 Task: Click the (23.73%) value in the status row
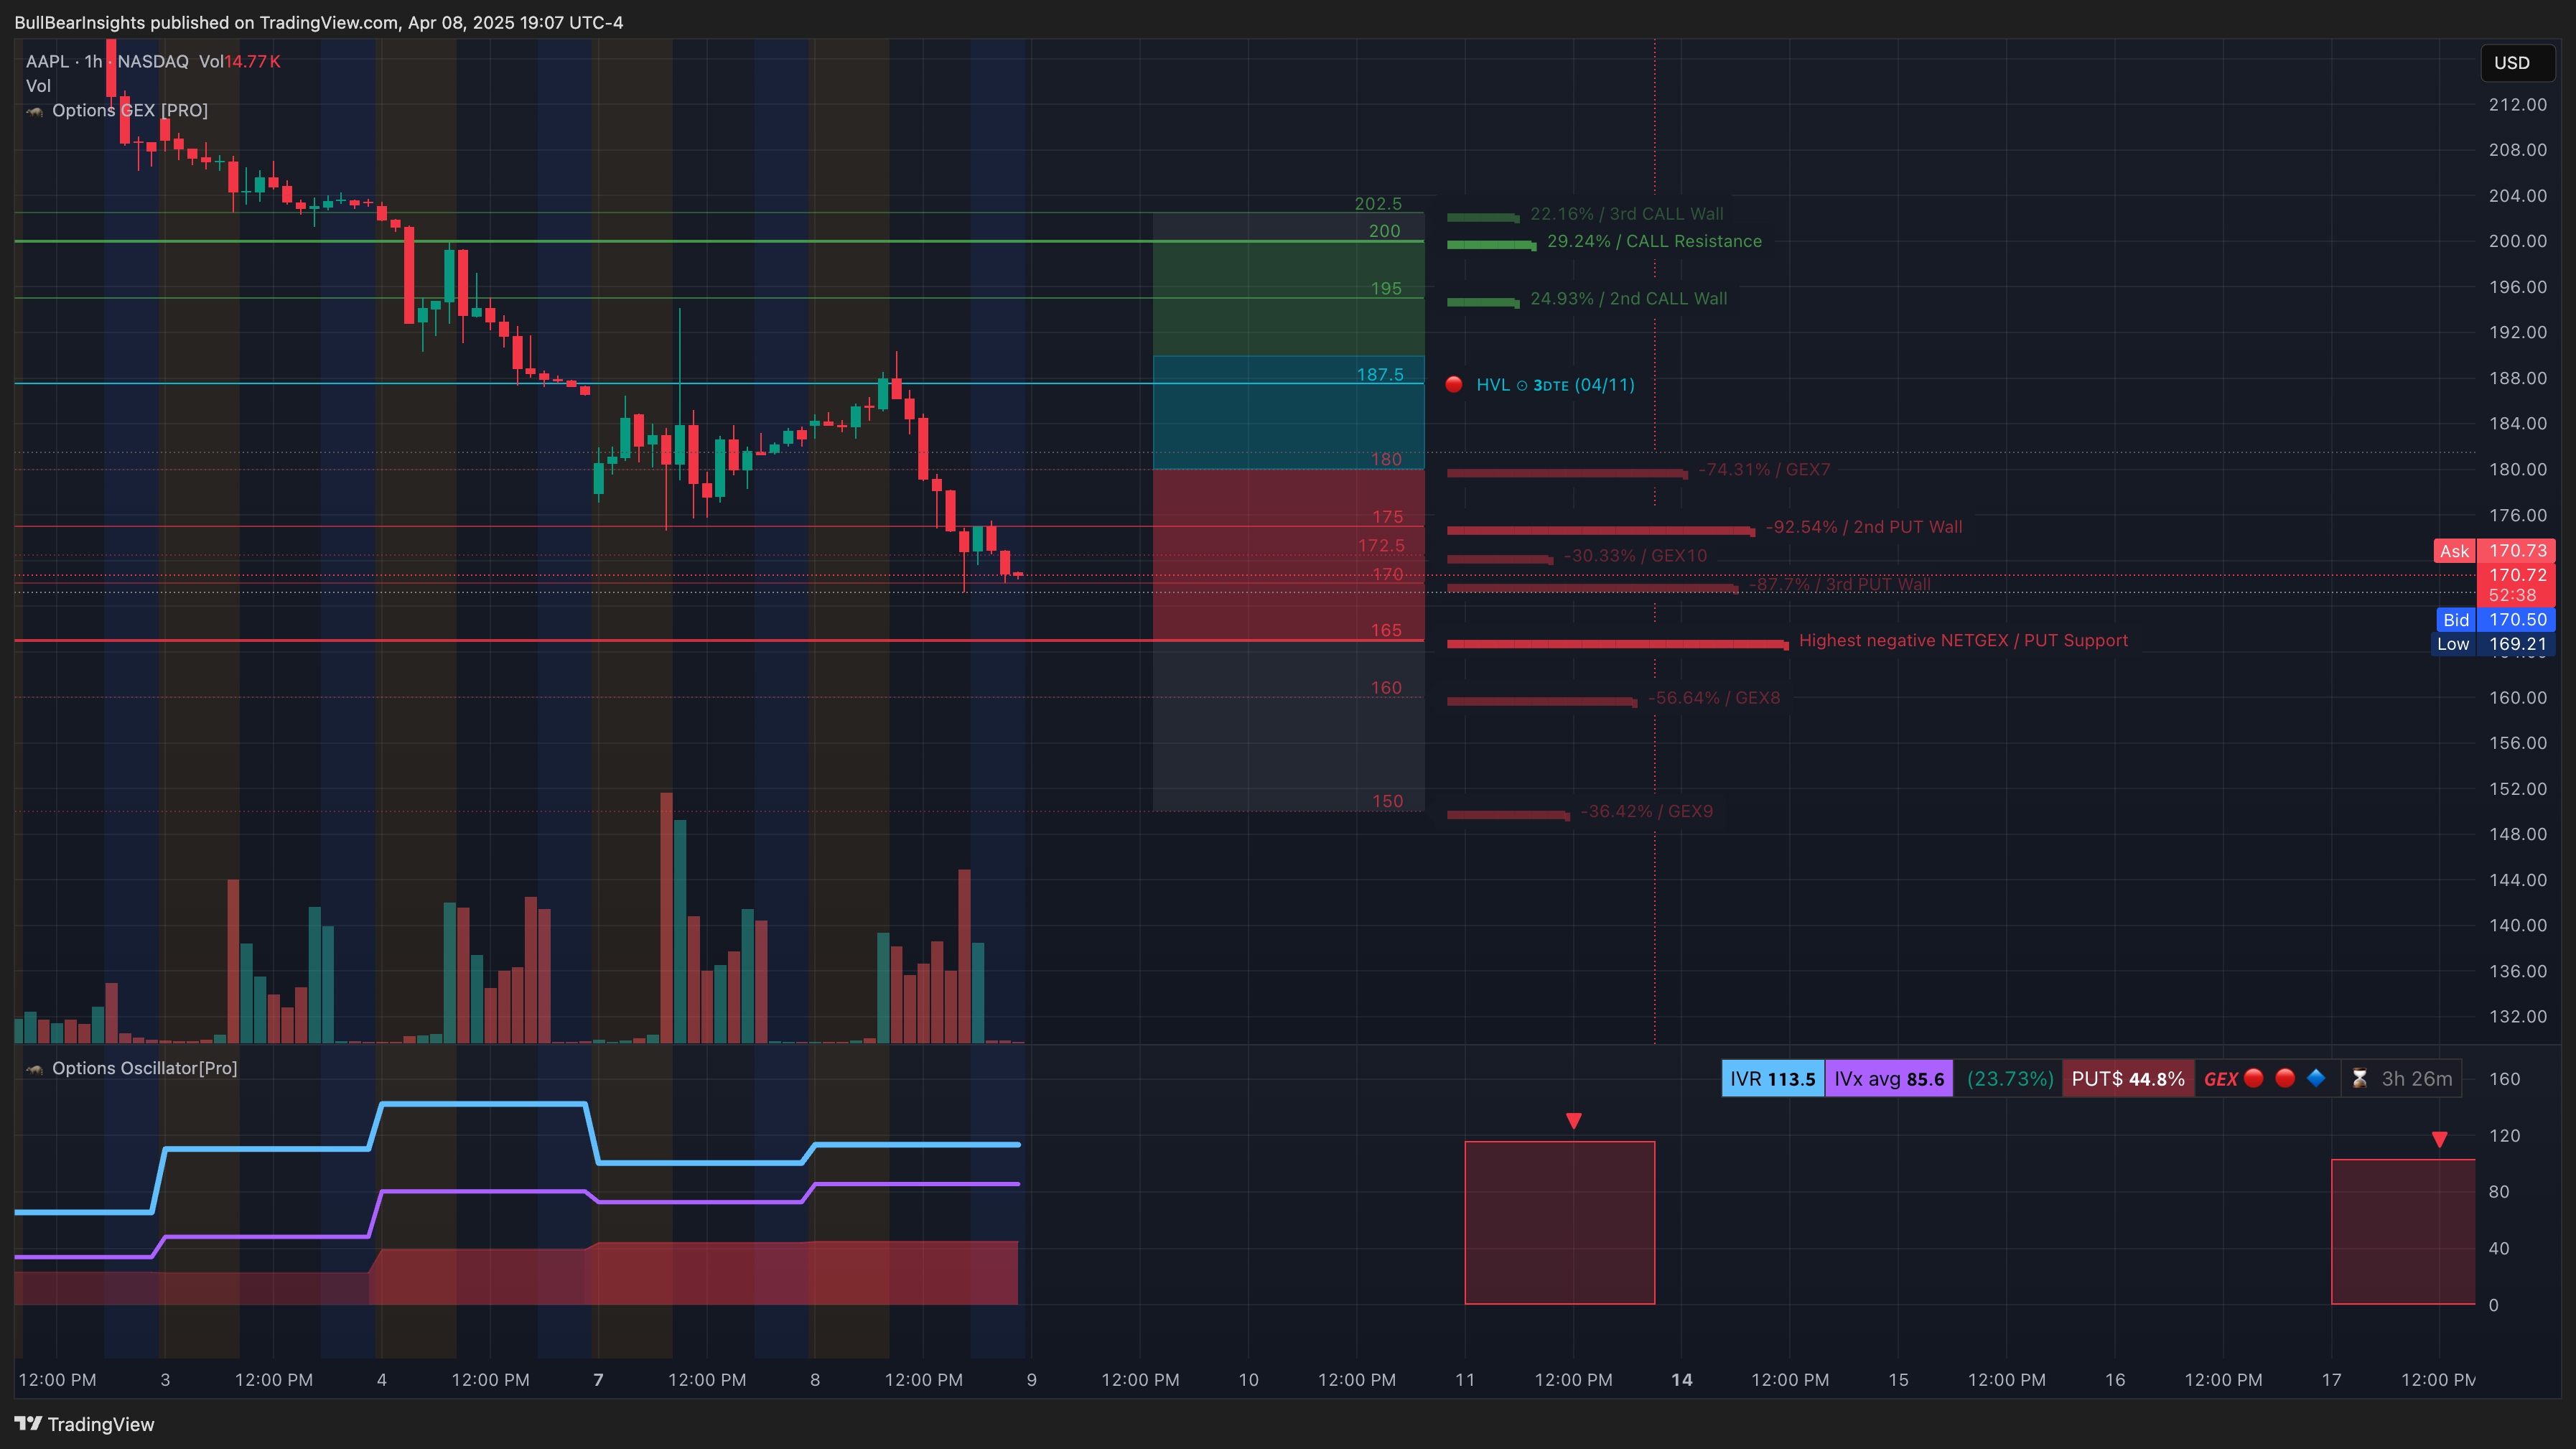[2010, 1079]
